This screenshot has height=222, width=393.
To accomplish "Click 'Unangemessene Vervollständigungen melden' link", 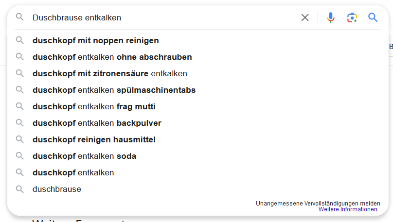I will [318, 203].
